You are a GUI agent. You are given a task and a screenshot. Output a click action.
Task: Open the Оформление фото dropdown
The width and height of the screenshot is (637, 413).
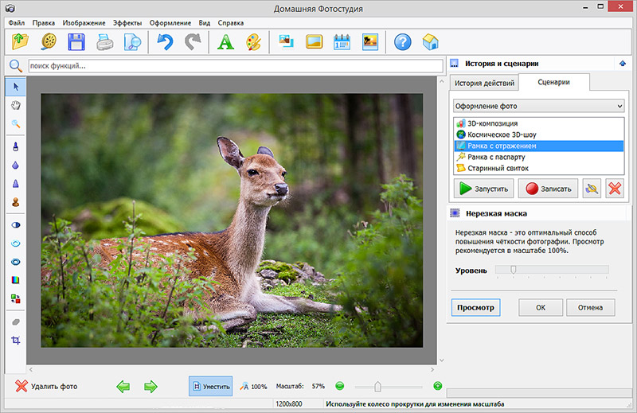538,105
